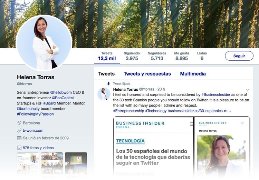Select the Tweets timeline tab
Viewport: 259px width, 180px height.
coord(106,74)
